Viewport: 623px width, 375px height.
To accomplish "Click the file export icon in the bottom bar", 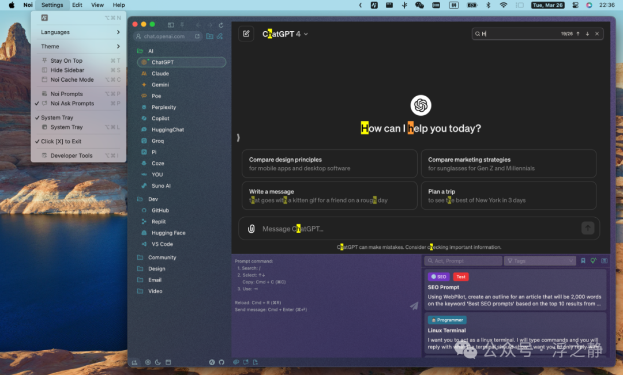I will [x=256, y=362].
